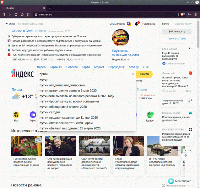The height and width of the screenshot is (188, 200).
Task: Select suggestion путин отказался считать себя царем
Action: click(x=87, y=123)
